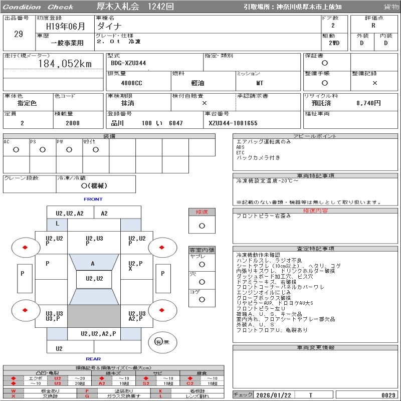Click the red P 塗装あり legend cell
401x401 pixels.
click(x=87, y=390)
